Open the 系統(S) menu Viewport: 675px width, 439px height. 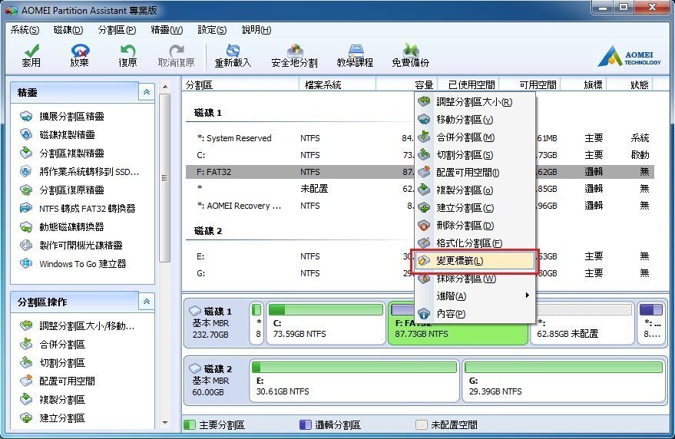[25, 30]
